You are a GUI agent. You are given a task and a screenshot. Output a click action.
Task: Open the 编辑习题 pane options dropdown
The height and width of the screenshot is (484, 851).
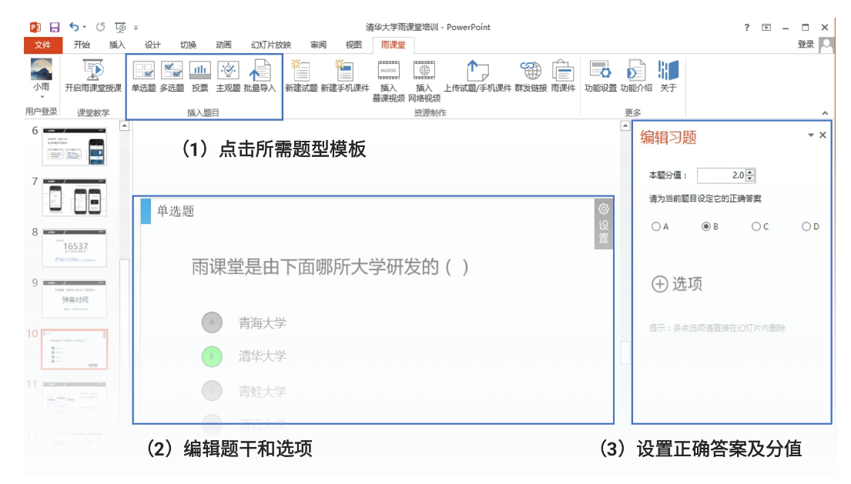tap(811, 135)
